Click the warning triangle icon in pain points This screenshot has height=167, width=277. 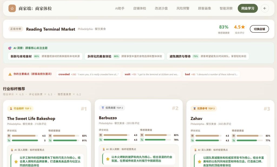point(10,74)
